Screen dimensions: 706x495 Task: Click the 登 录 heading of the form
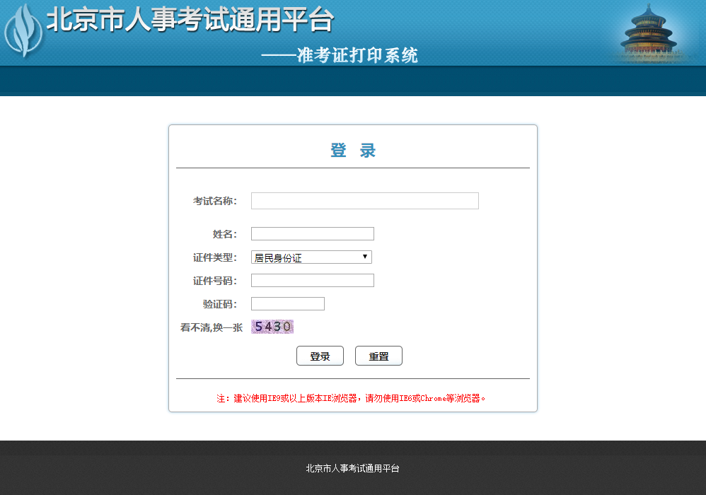coord(353,151)
